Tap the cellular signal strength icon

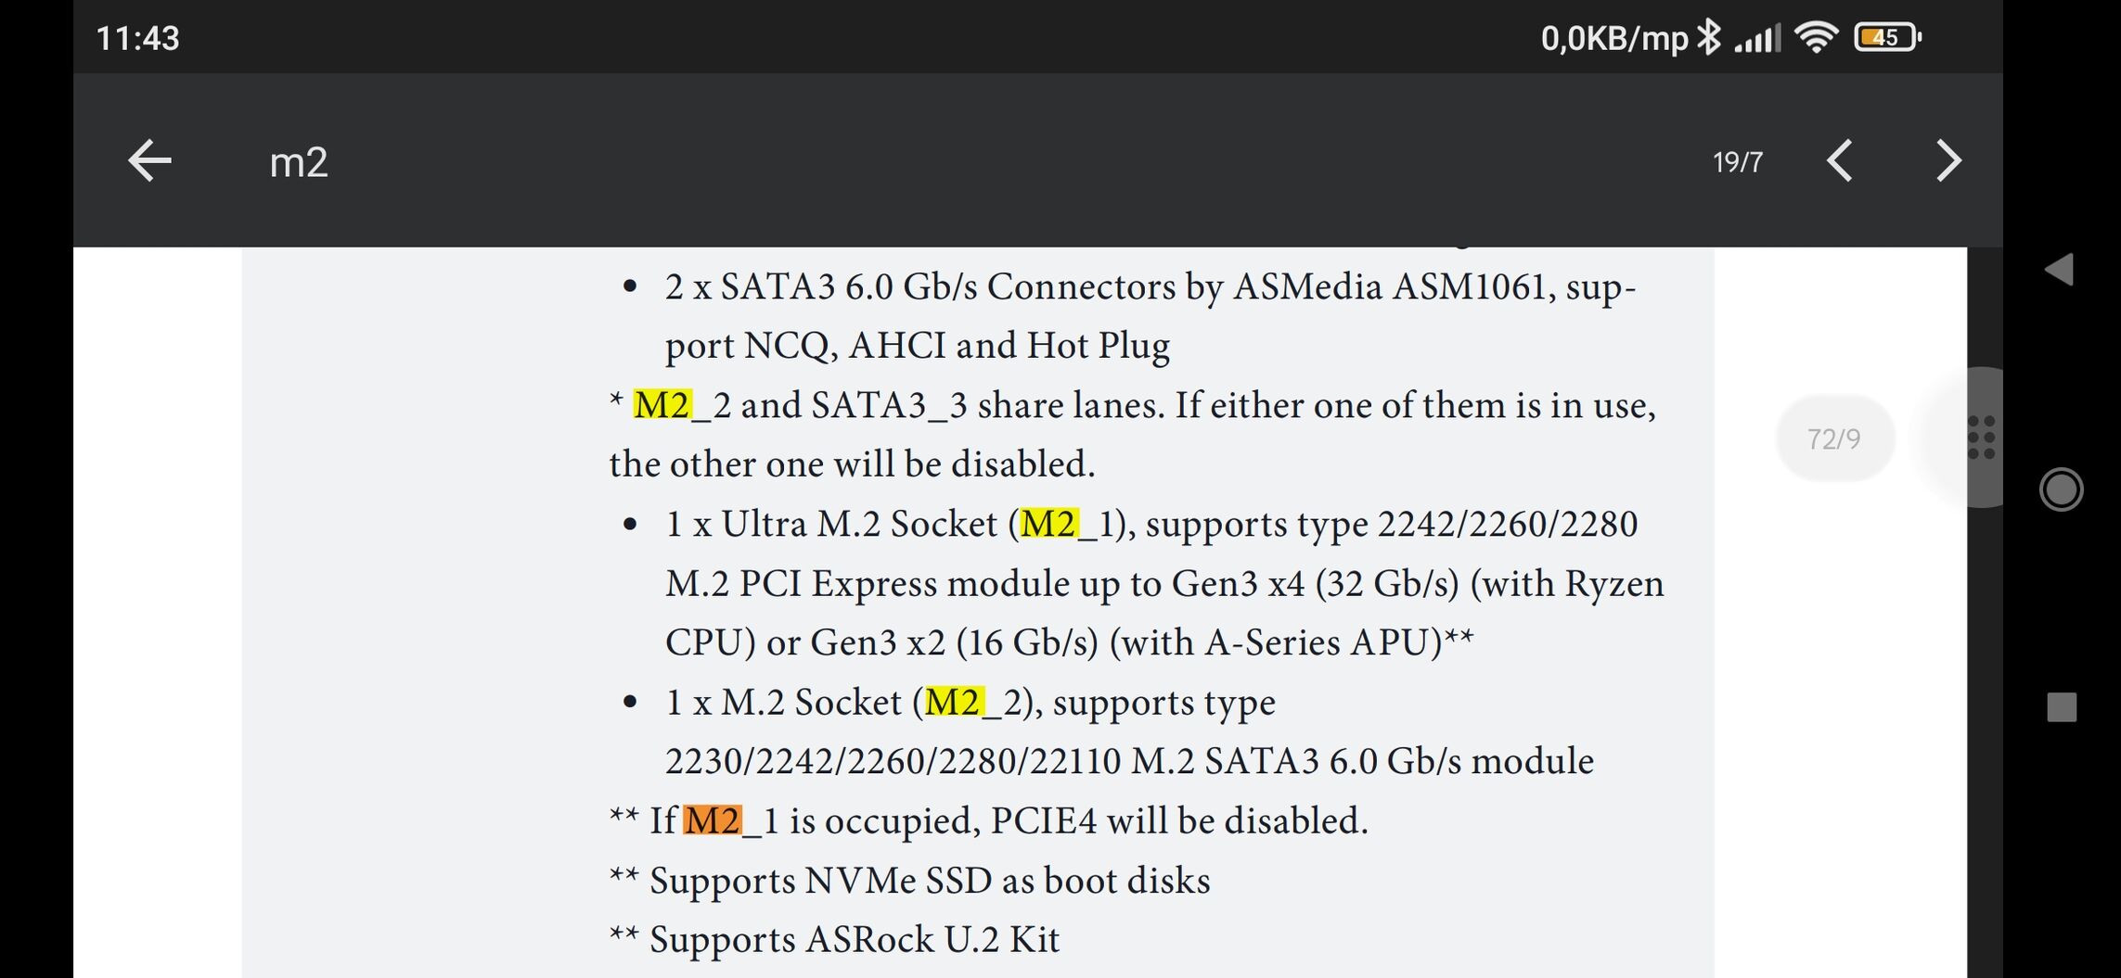(1758, 39)
